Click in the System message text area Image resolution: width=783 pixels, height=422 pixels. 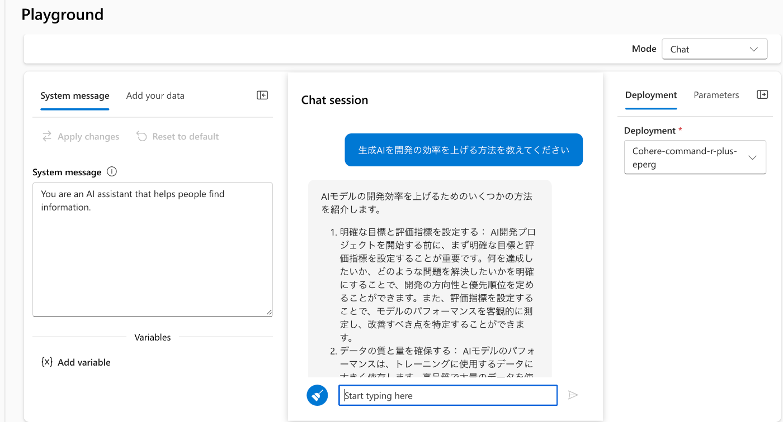[153, 250]
